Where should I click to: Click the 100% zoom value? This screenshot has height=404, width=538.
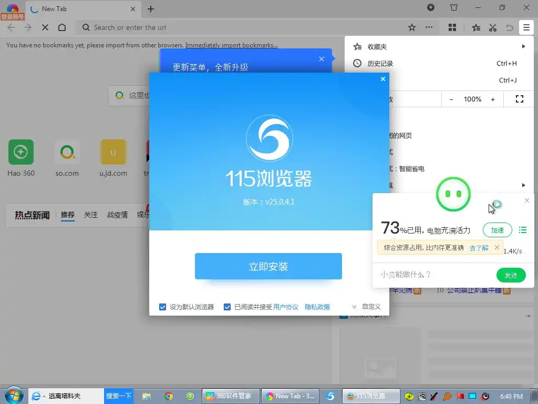click(472, 99)
